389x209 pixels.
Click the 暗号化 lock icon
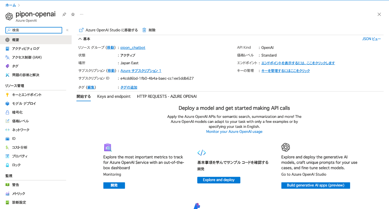tap(8, 112)
